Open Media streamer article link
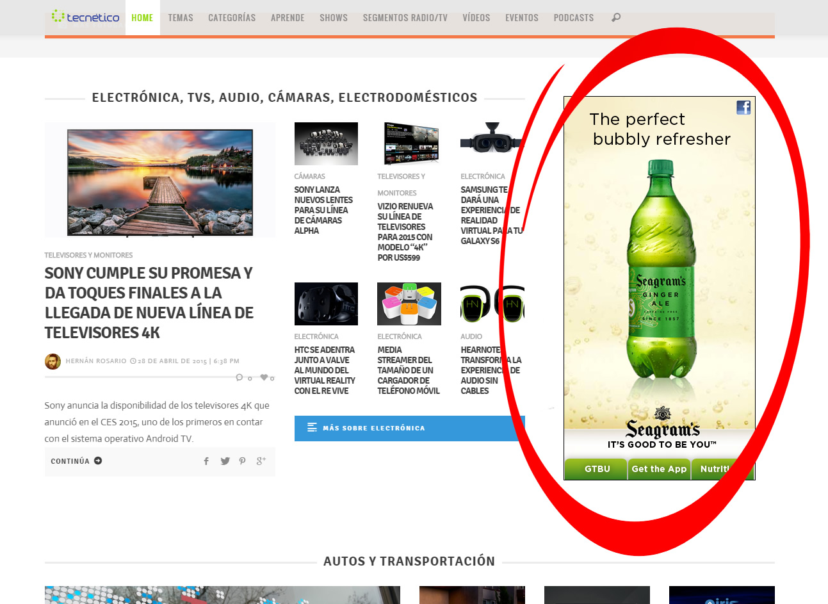Screen dimensions: 828x604 tap(409, 370)
